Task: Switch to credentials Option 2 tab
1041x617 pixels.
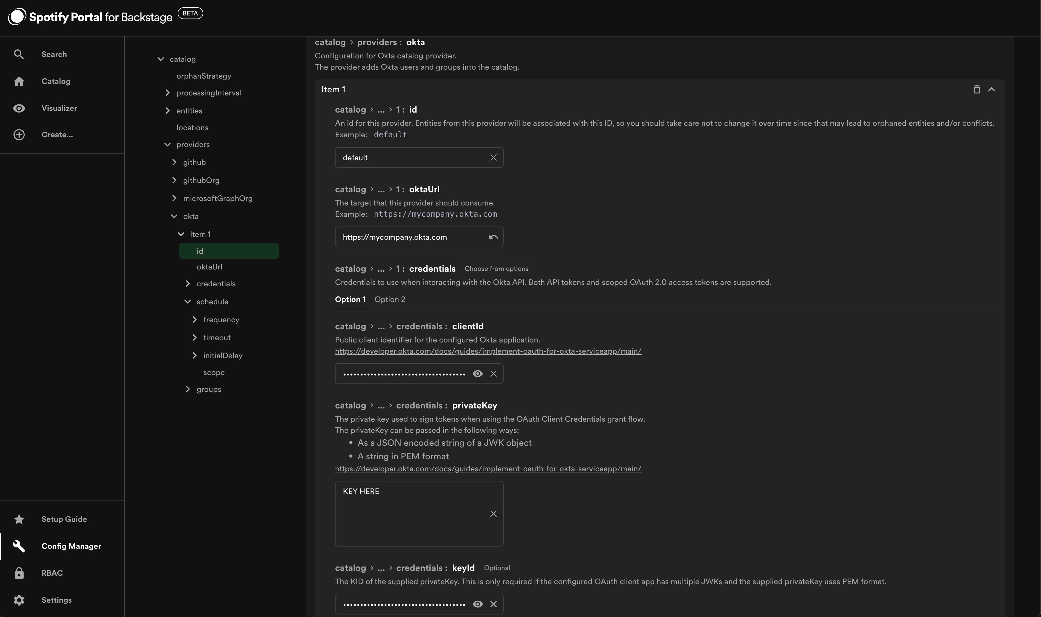Action: (x=390, y=299)
